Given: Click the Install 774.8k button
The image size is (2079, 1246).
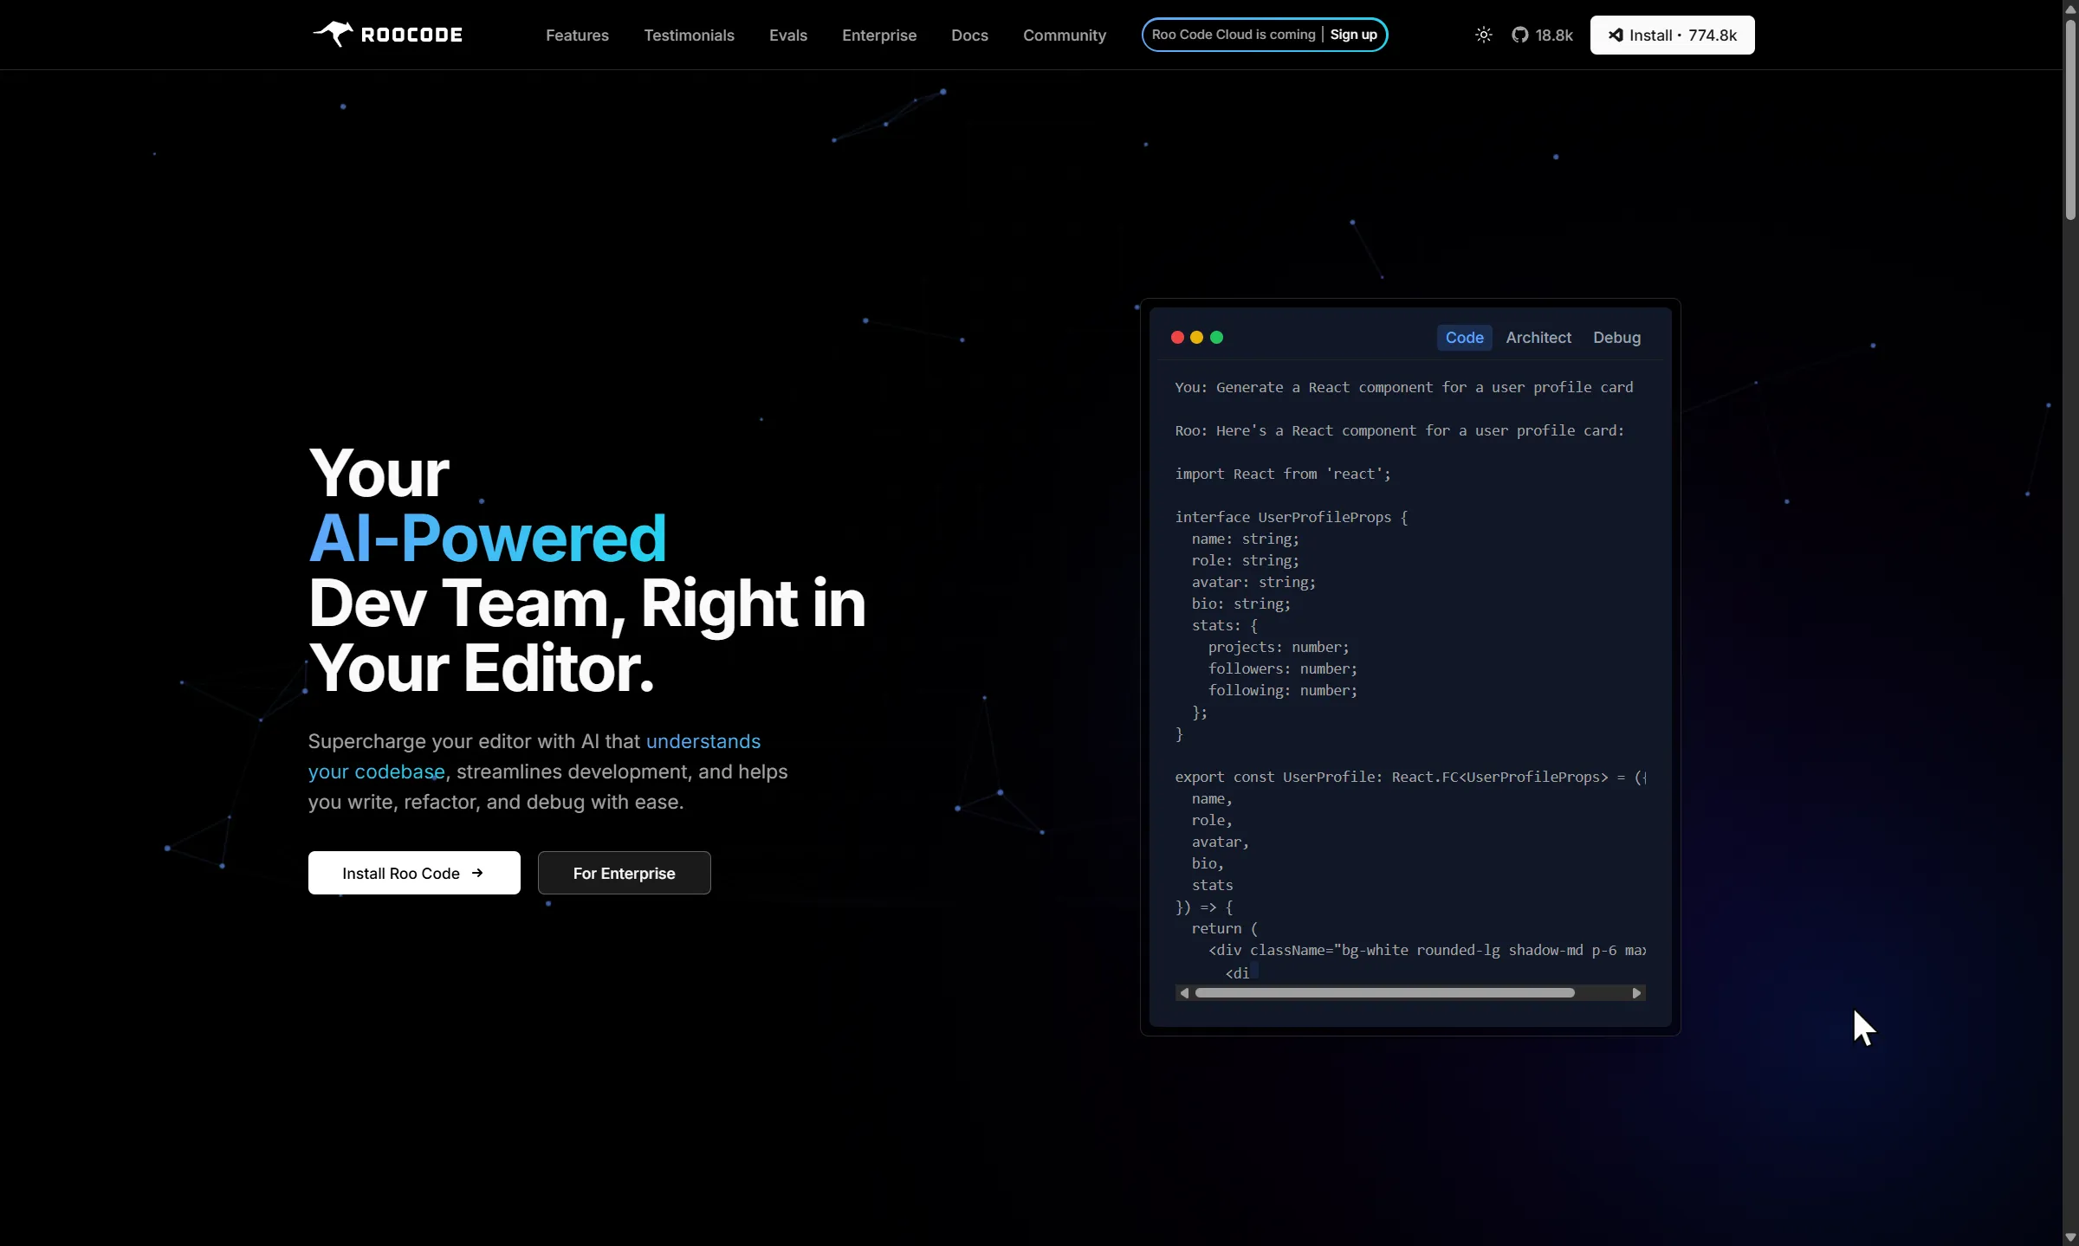Looking at the screenshot, I should point(1672,35).
